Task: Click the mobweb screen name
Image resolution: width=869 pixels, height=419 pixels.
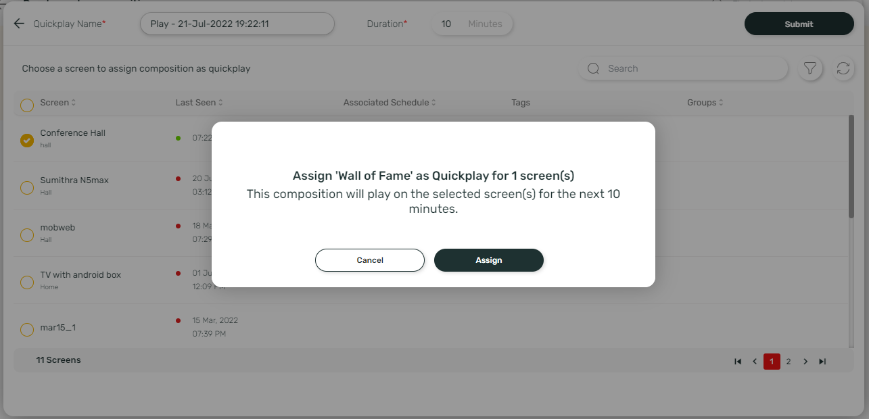Action: pos(57,228)
